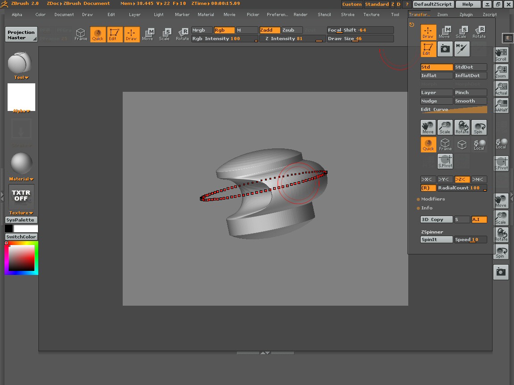The width and height of the screenshot is (514, 385).
Task: Enable the >X< symmetry toggle
Action: pos(428,180)
